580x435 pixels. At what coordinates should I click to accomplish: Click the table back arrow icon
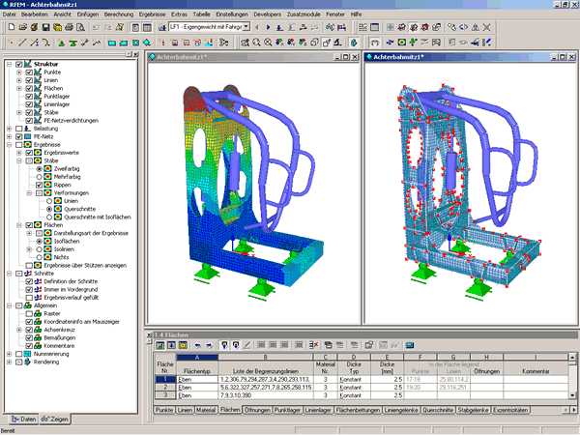tap(198, 345)
